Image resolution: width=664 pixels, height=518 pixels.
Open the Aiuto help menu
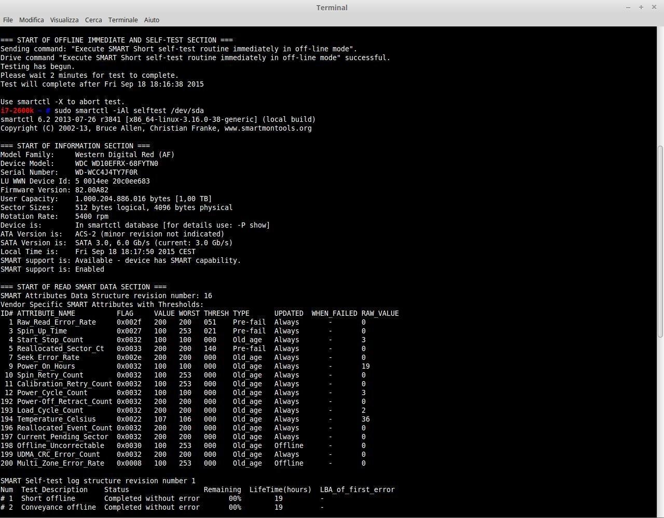[x=151, y=20]
